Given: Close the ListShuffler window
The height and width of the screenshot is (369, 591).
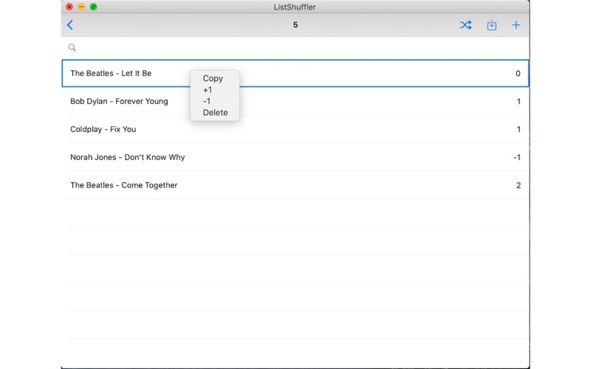Looking at the screenshot, I should pyautogui.click(x=69, y=7).
